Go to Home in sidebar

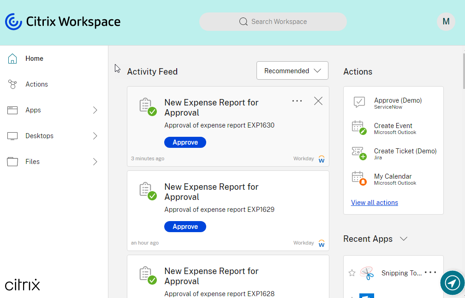[34, 58]
